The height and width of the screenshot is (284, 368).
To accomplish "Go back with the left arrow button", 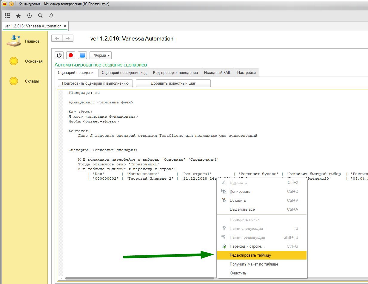I will pyautogui.click(x=57, y=38).
